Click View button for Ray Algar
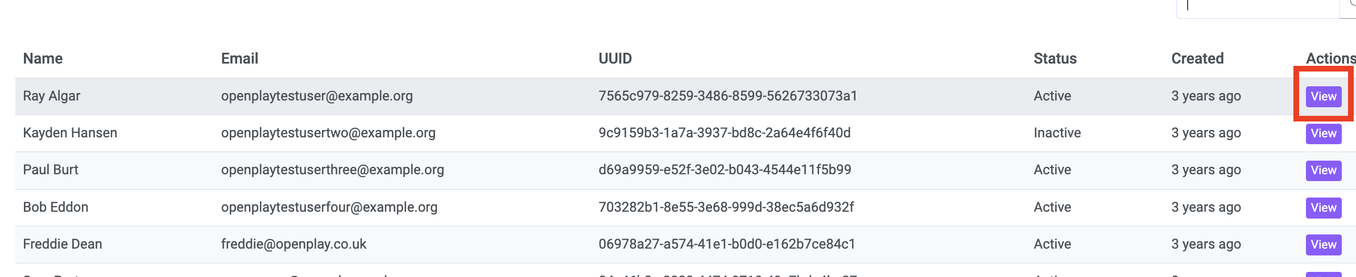The width and height of the screenshot is (1356, 277). coord(1324,96)
